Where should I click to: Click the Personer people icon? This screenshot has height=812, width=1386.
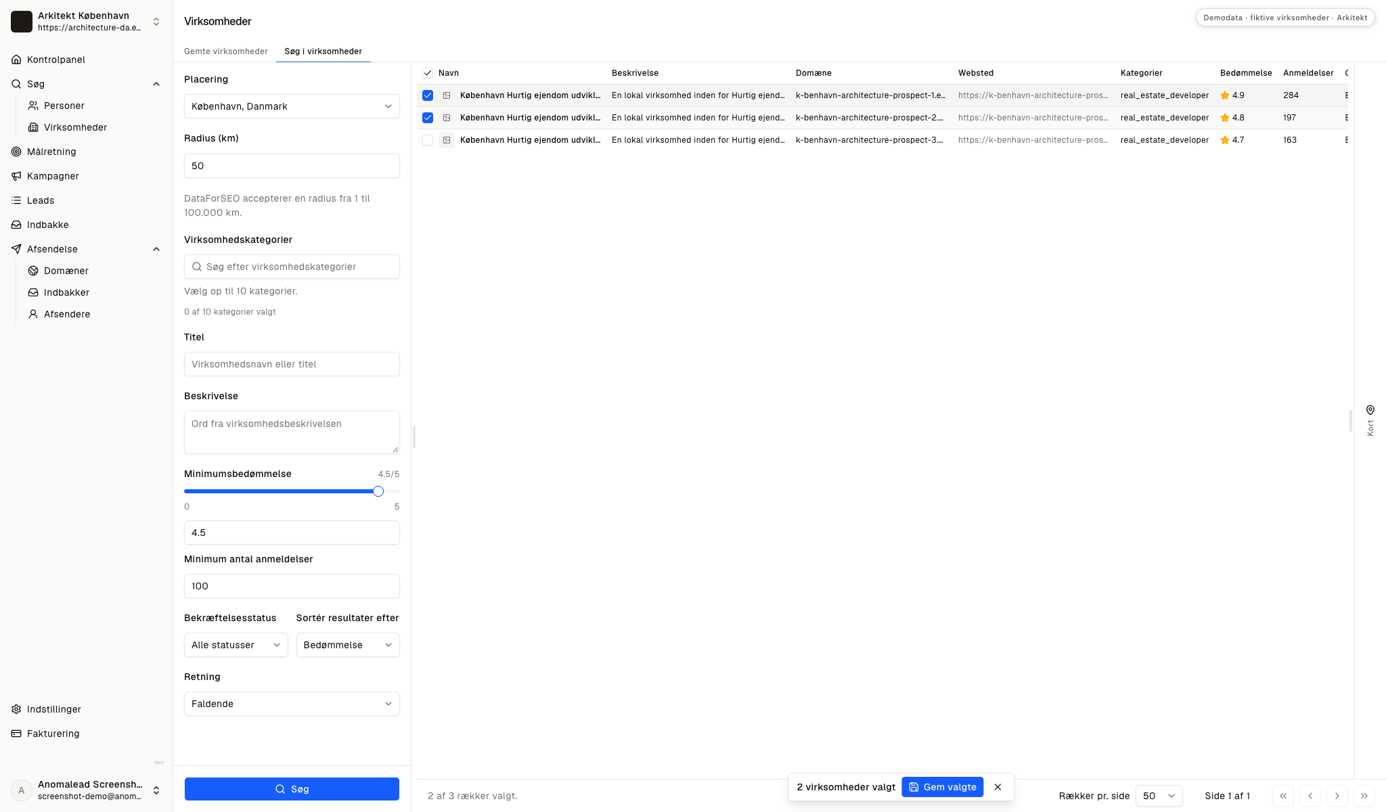point(33,106)
